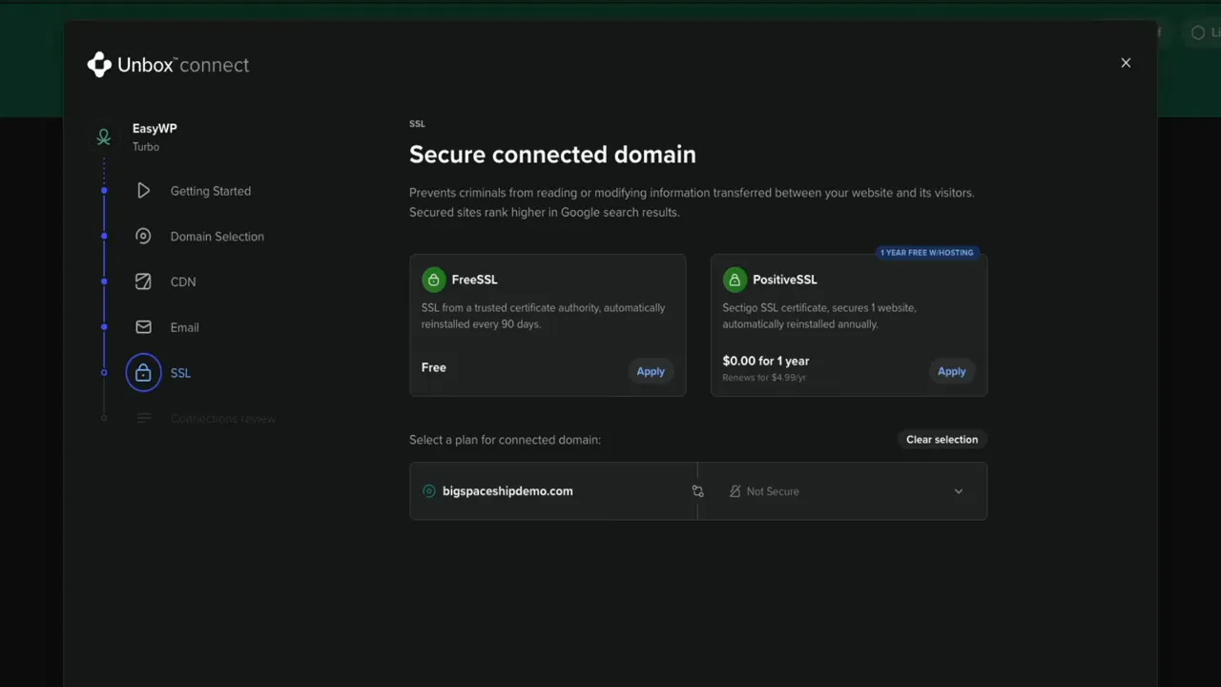Open the CDN step

[x=183, y=282]
